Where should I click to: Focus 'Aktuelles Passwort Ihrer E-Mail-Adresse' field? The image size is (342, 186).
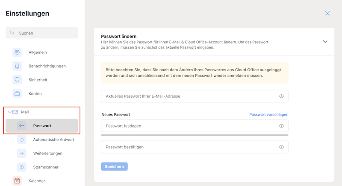(195, 96)
